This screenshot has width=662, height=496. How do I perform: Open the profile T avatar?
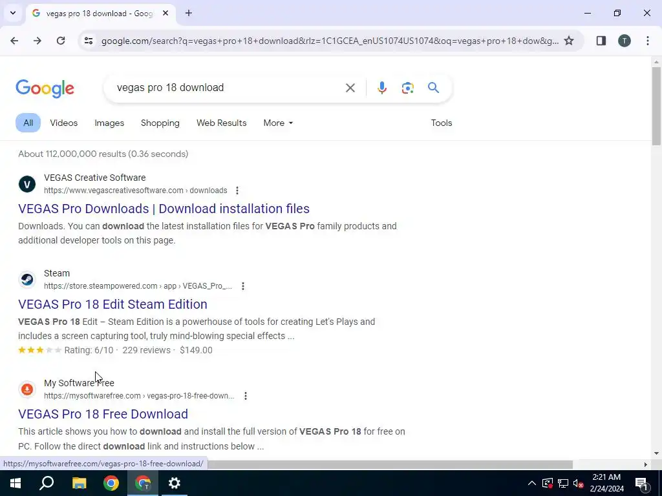pos(625,41)
